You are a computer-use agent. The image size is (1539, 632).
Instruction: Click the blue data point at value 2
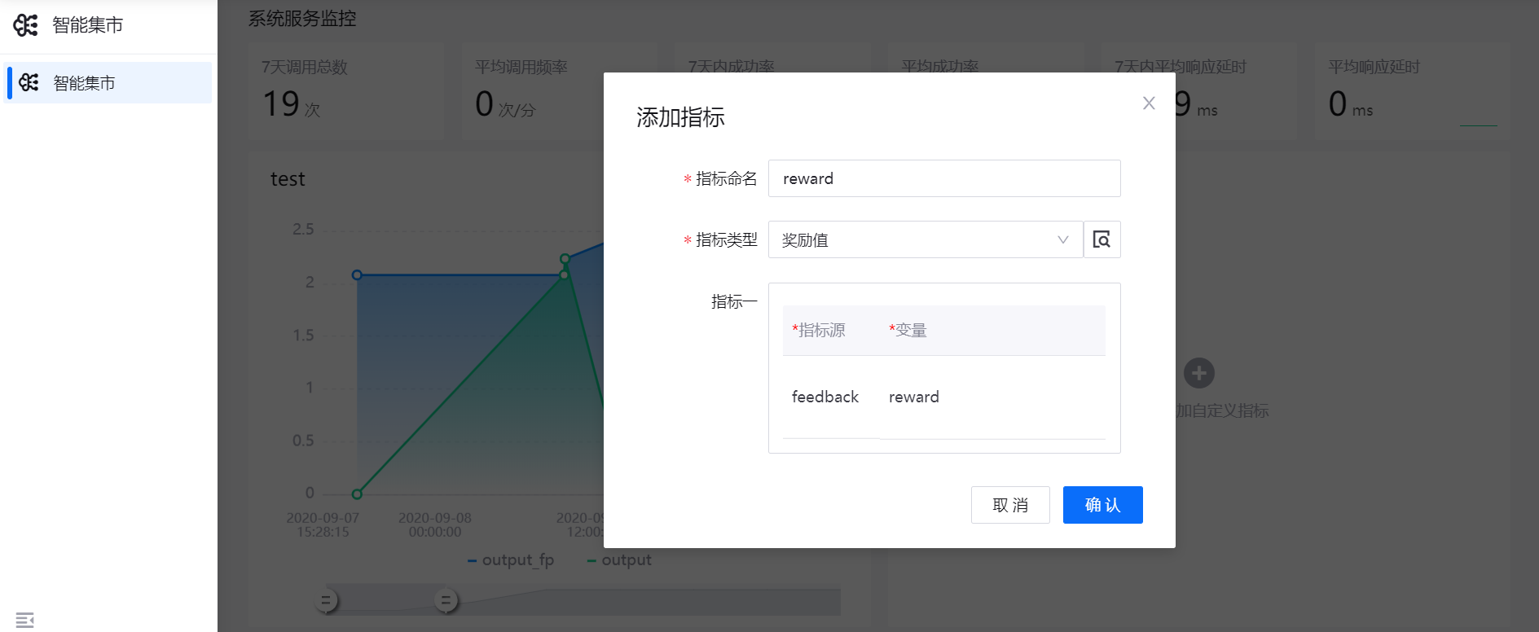pyautogui.click(x=357, y=275)
